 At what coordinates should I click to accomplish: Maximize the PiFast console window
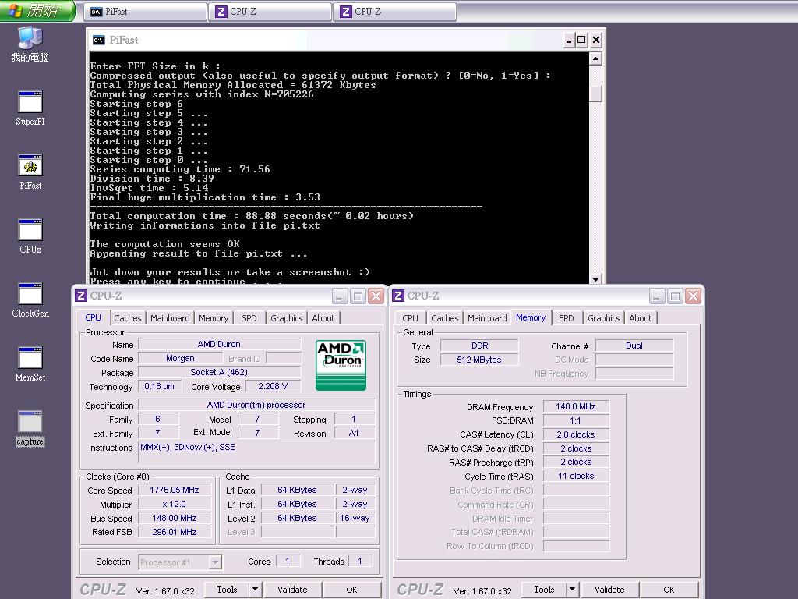[x=581, y=40]
